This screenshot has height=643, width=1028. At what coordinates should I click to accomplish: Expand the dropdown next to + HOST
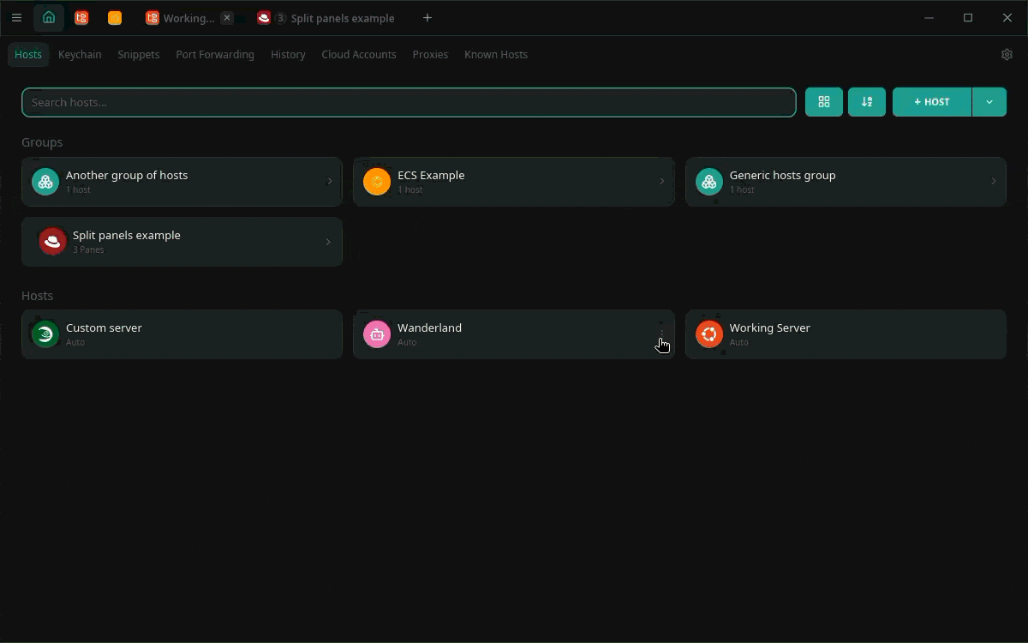pyautogui.click(x=989, y=102)
